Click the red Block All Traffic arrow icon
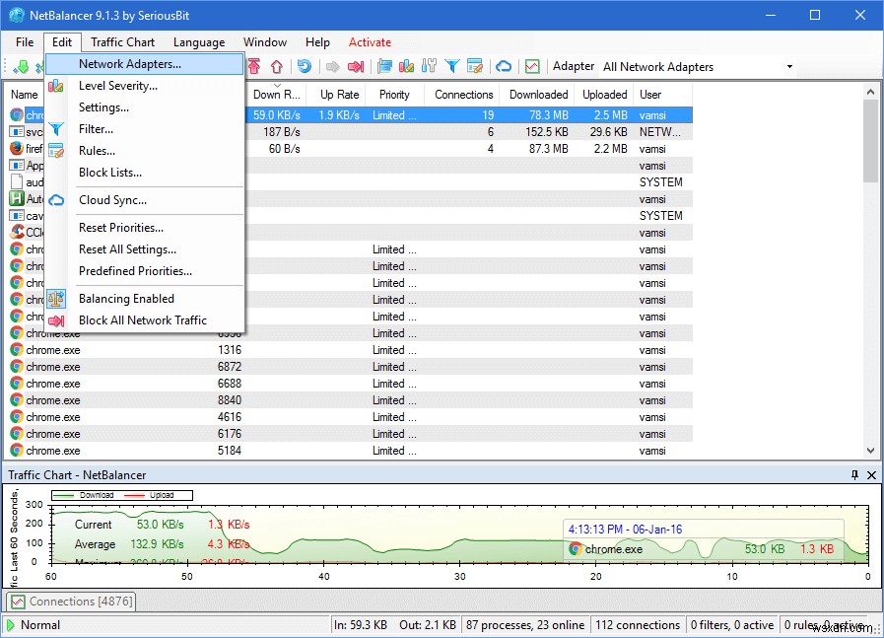884x638 pixels. tap(355, 66)
